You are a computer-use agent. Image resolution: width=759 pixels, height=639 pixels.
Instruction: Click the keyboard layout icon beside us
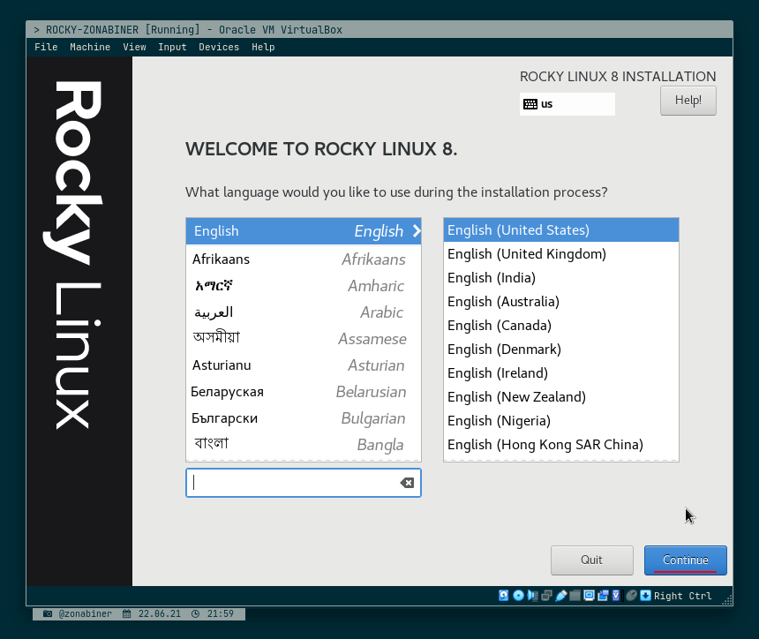click(x=530, y=103)
